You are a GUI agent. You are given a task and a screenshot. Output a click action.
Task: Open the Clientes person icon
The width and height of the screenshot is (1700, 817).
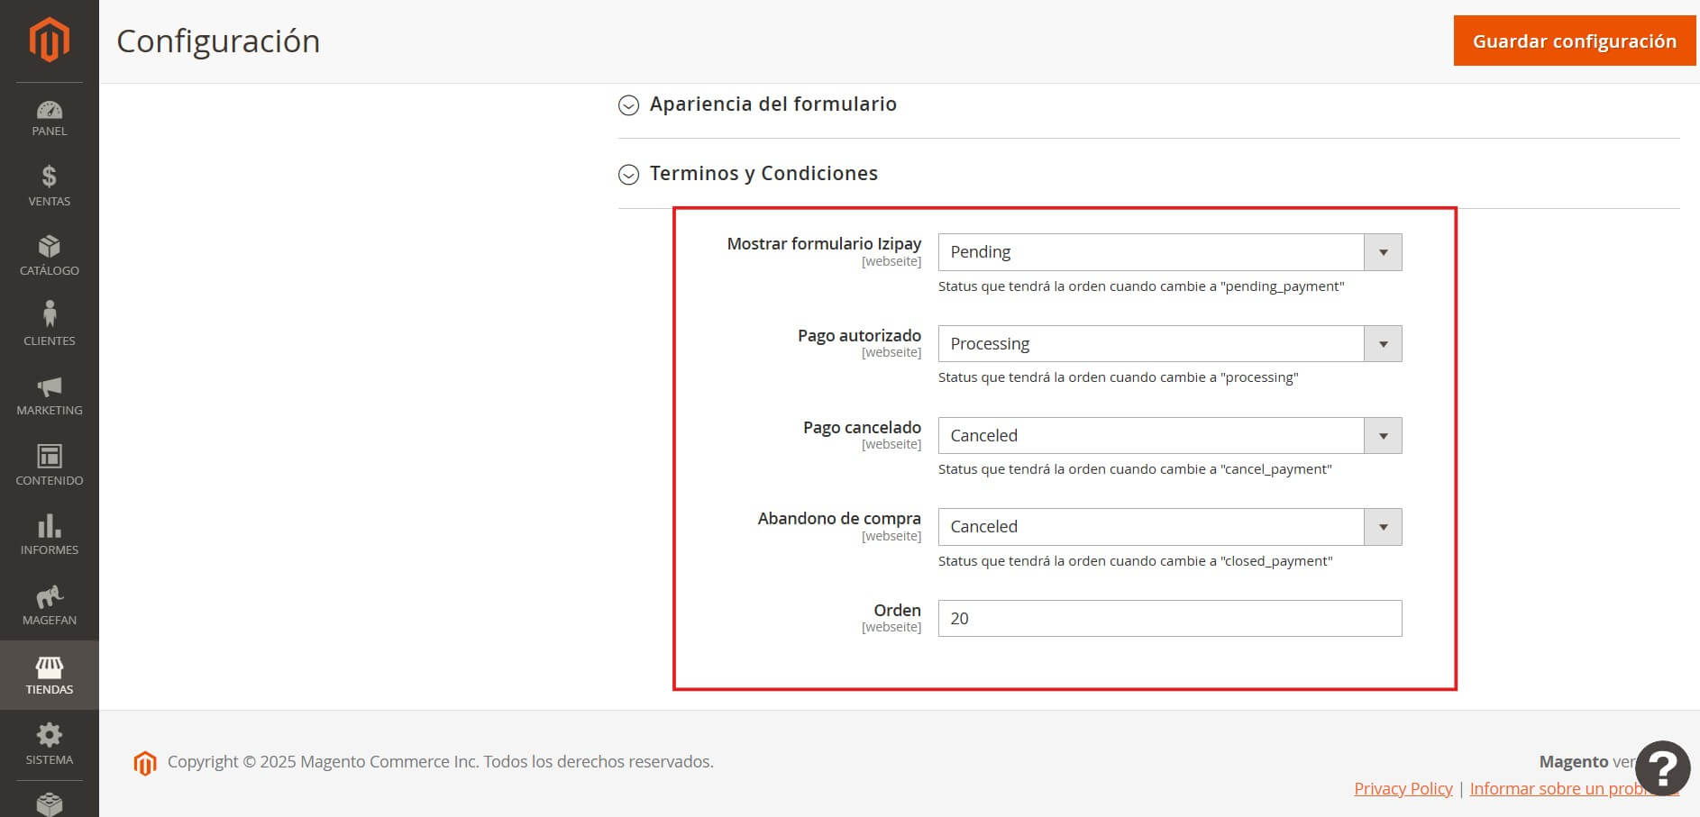[49, 315]
